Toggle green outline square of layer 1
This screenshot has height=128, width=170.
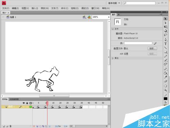tap(31, 107)
